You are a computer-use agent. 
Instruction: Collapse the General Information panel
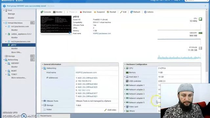(x=42, y=64)
